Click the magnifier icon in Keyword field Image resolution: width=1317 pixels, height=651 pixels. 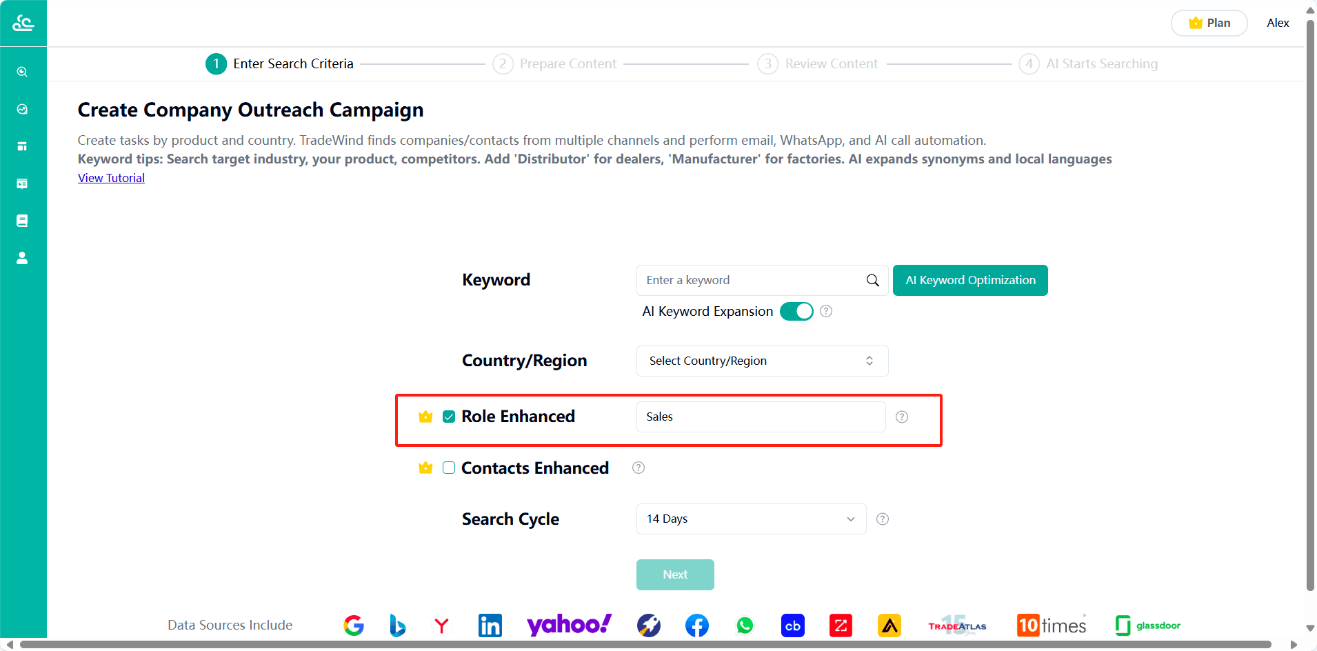872,280
